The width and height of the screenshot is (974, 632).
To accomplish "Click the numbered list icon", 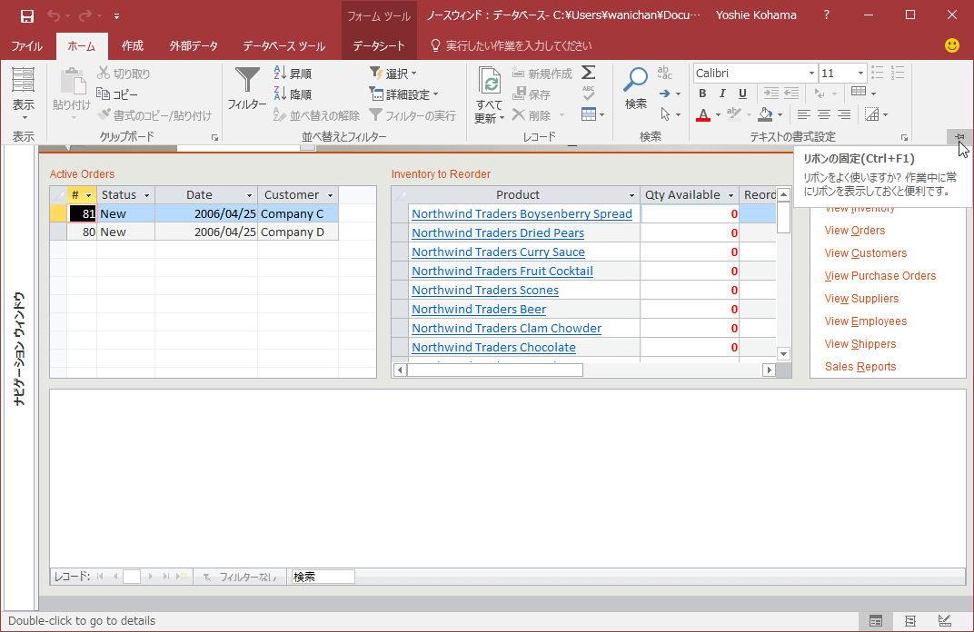I will 898,73.
